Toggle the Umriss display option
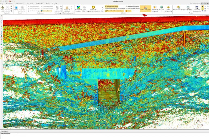 tap(128, 11)
